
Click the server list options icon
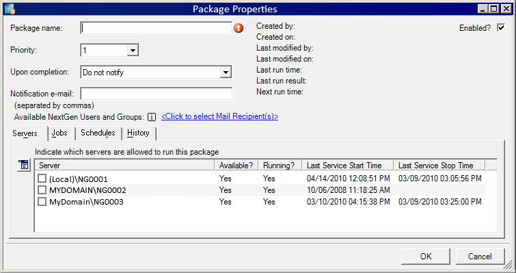(x=24, y=165)
